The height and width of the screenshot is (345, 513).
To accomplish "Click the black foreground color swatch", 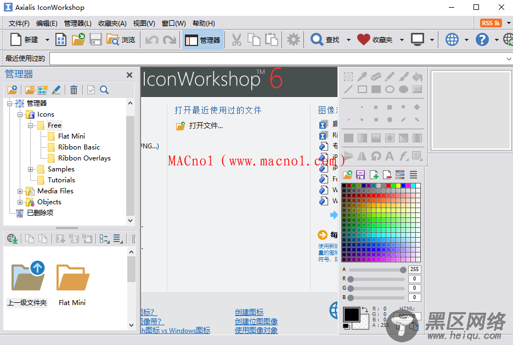I will tap(351, 315).
